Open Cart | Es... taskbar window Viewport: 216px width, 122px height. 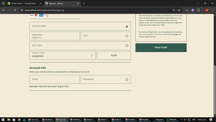point(34,120)
